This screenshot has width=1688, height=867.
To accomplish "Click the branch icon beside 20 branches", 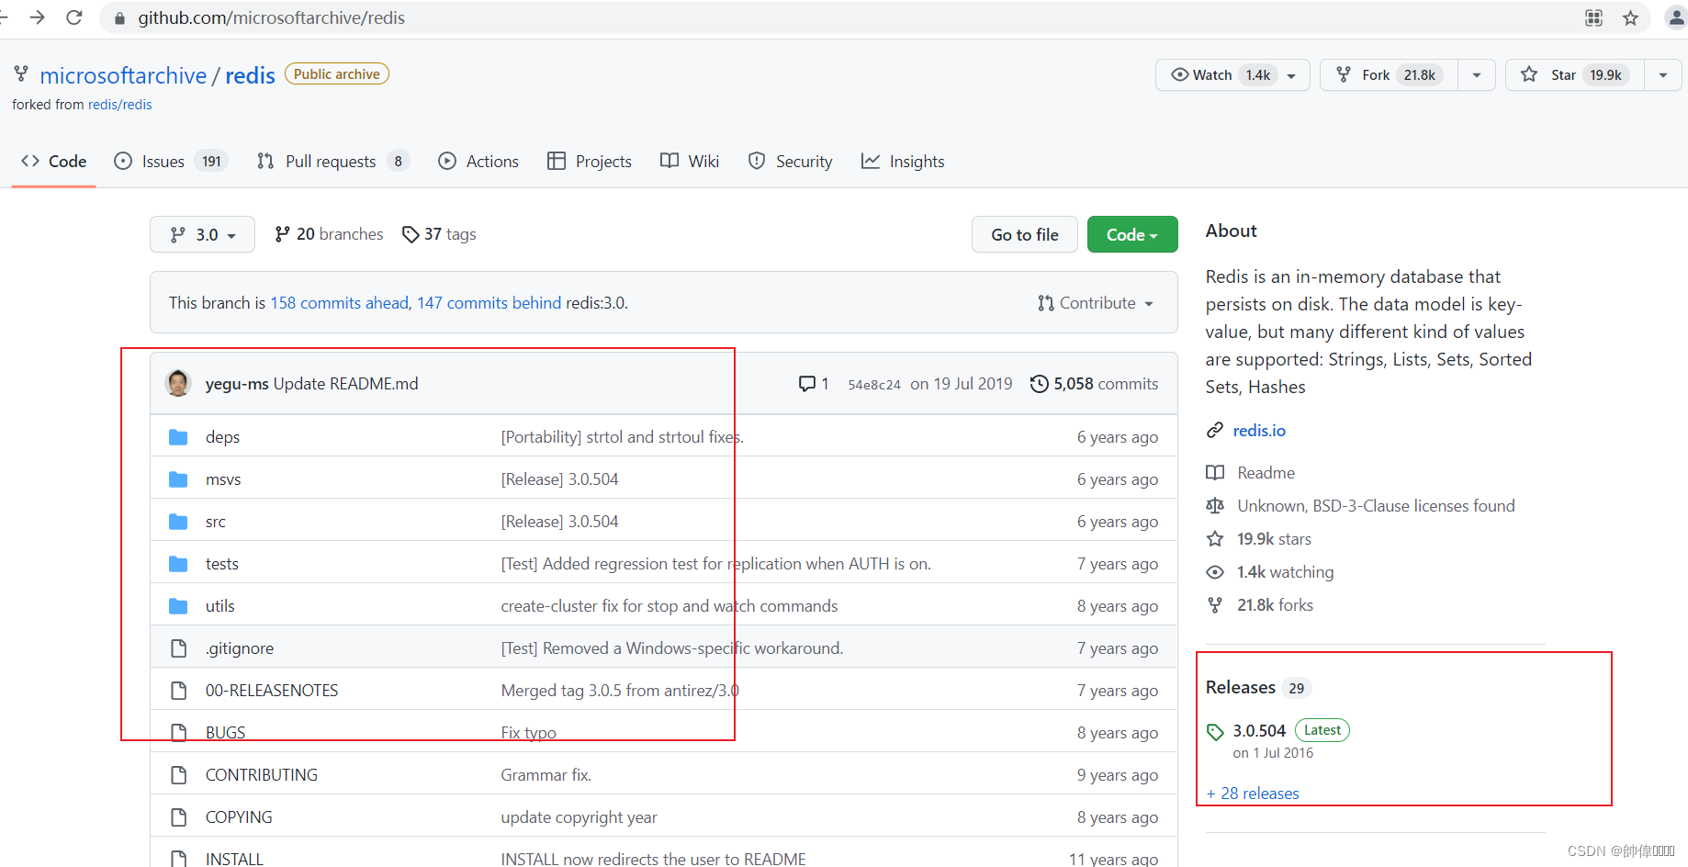I will point(283,234).
